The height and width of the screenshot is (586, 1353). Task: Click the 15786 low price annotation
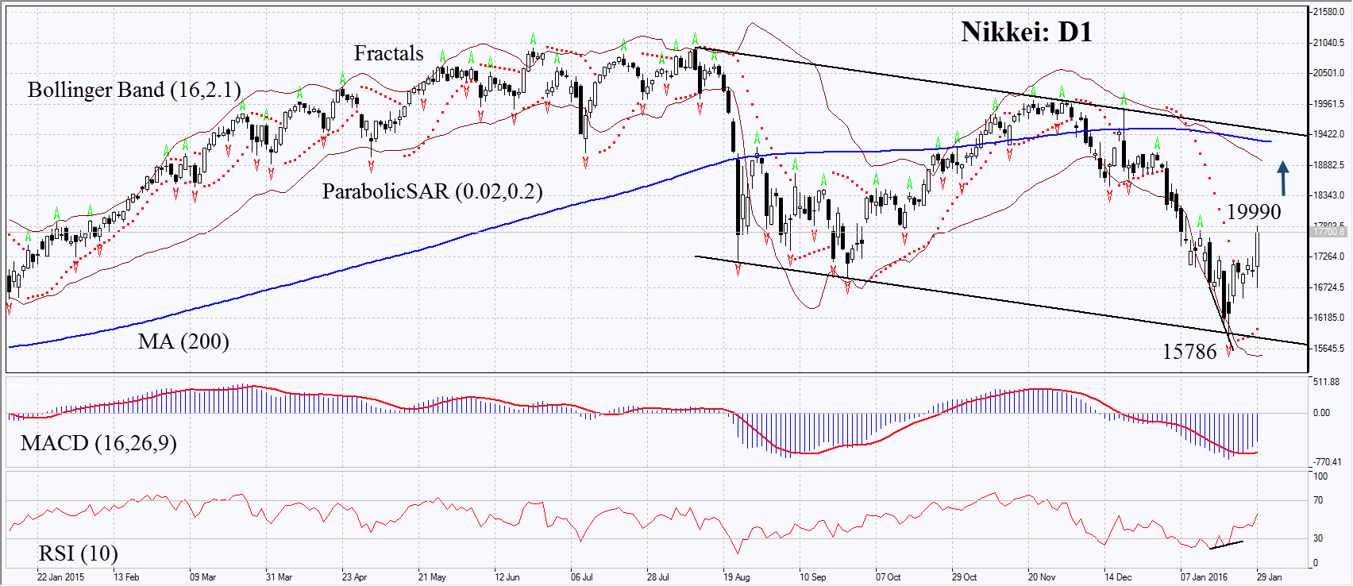pos(1189,352)
